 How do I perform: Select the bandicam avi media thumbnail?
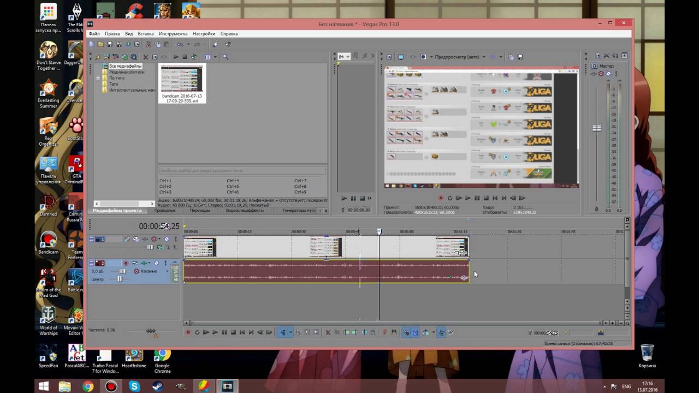tap(182, 83)
